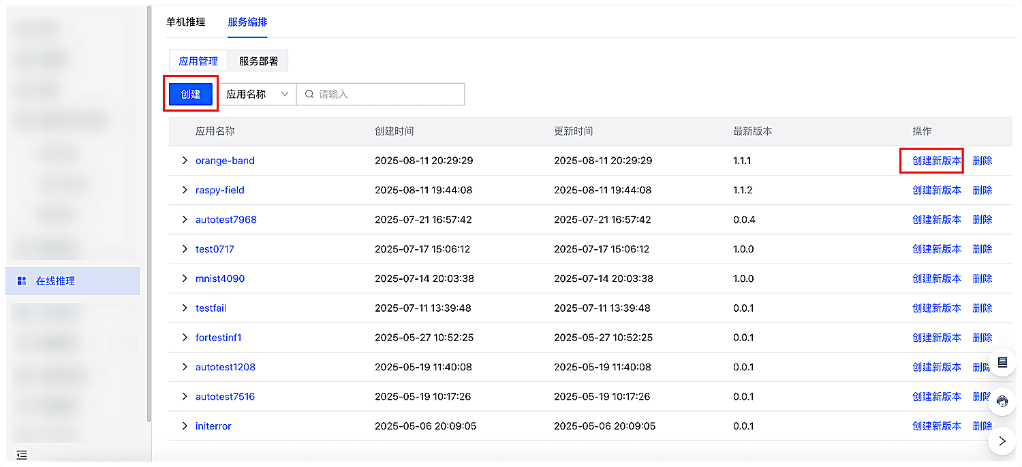Delete the testfail application
Viewport: 1022px width, 467px height.
[982, 308]
